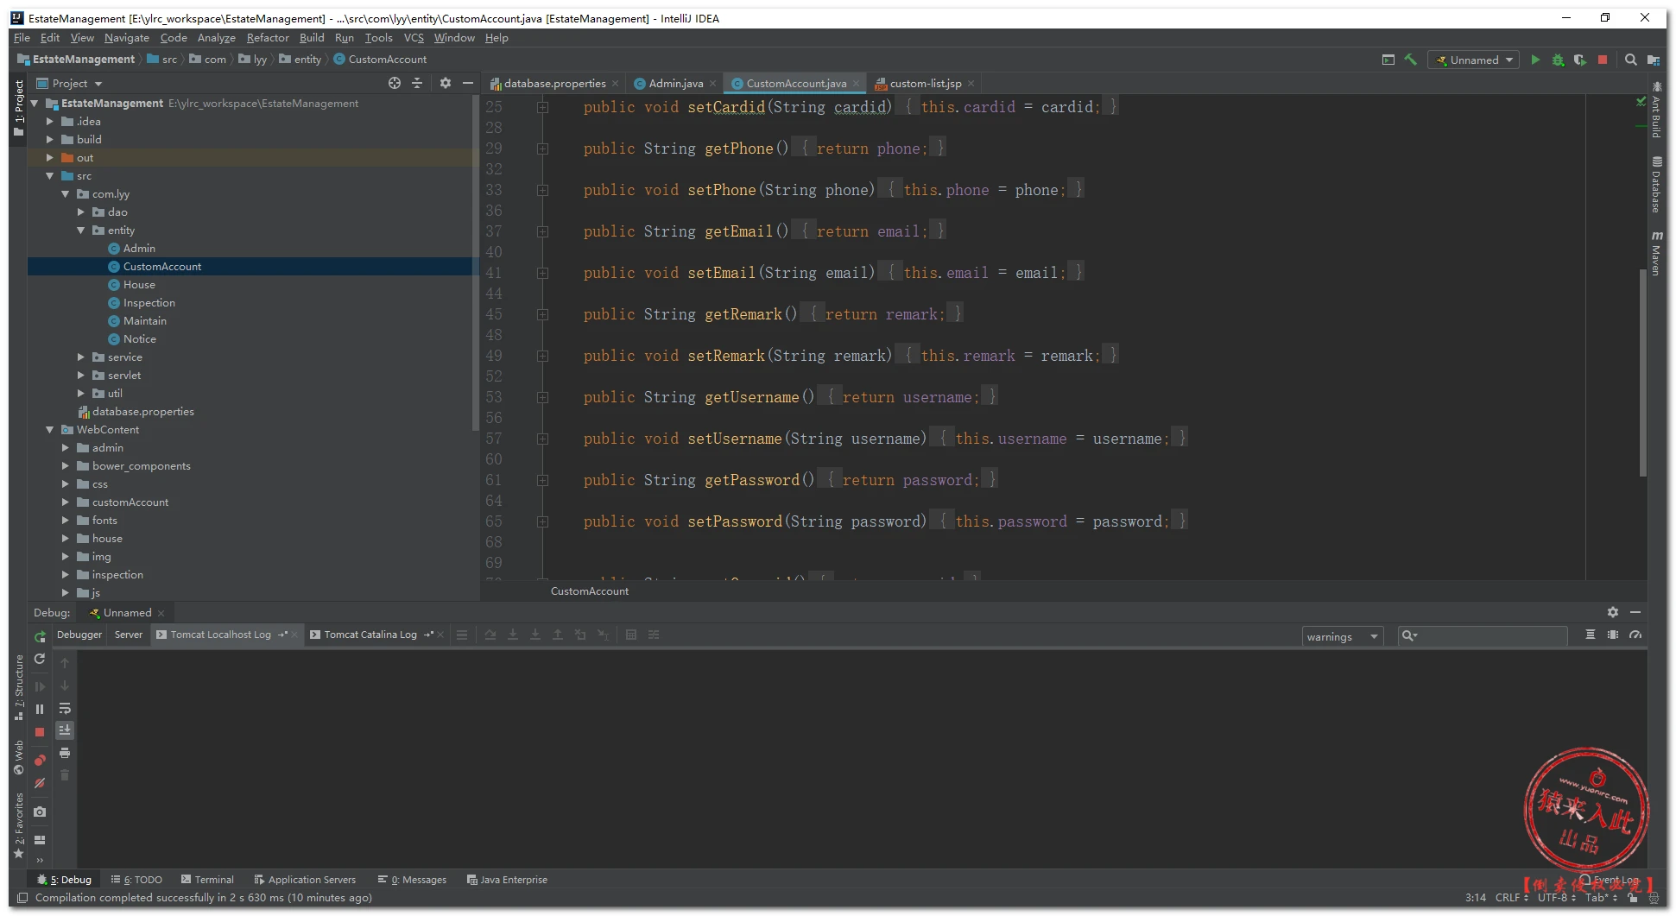Screen dimensions: 1676x916
Task: Open the warnings log level dropdown
Action: pyautogui.click(x=1342, y=637)
